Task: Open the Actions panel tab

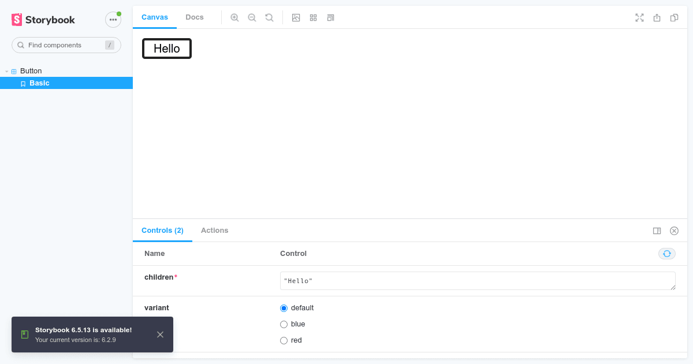Action: (x=214, y=230)
